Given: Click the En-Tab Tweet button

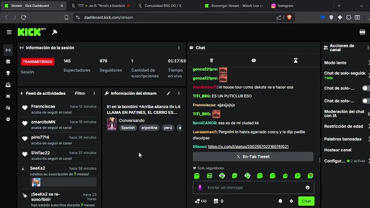Looking at the screenshot, I should click(253, 157).
